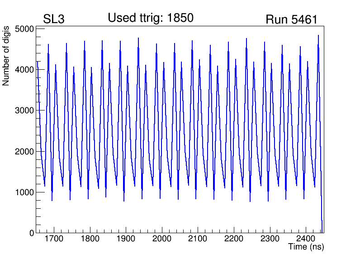Click the 2300 x-axis tick label
The image size is (360, 259).
pyautogui.click(x=270, y=239)
